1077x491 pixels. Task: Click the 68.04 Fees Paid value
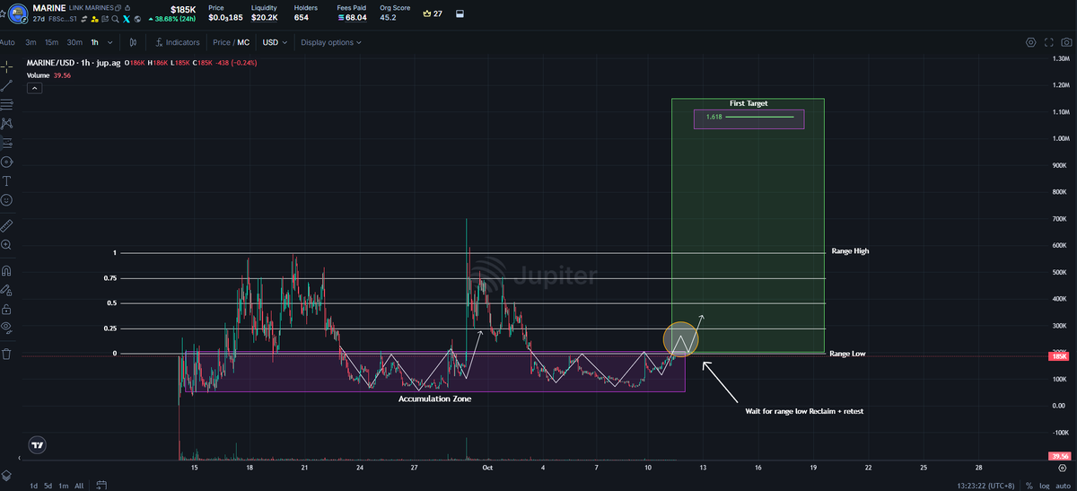pyautogui.click(x=355, y=17)
